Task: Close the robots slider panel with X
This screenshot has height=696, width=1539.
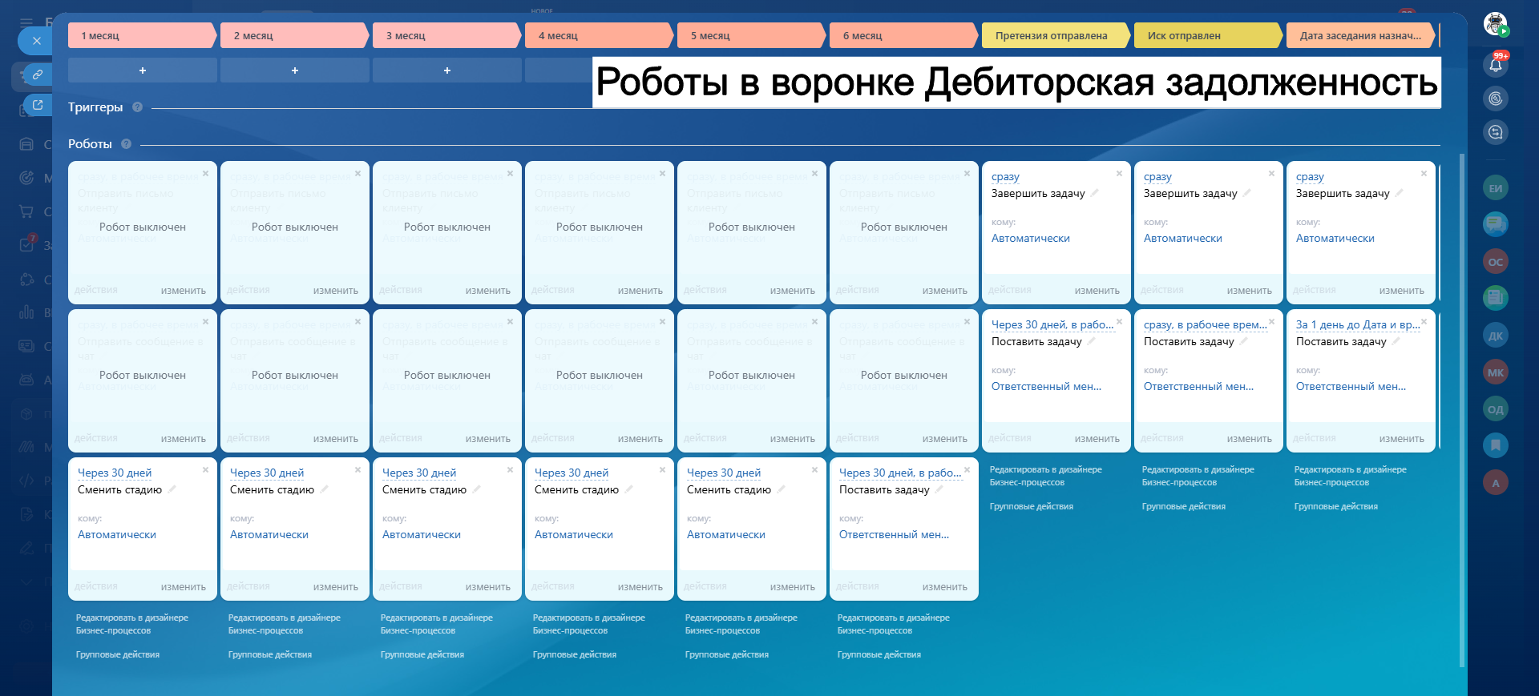Action: click(36, 41)
